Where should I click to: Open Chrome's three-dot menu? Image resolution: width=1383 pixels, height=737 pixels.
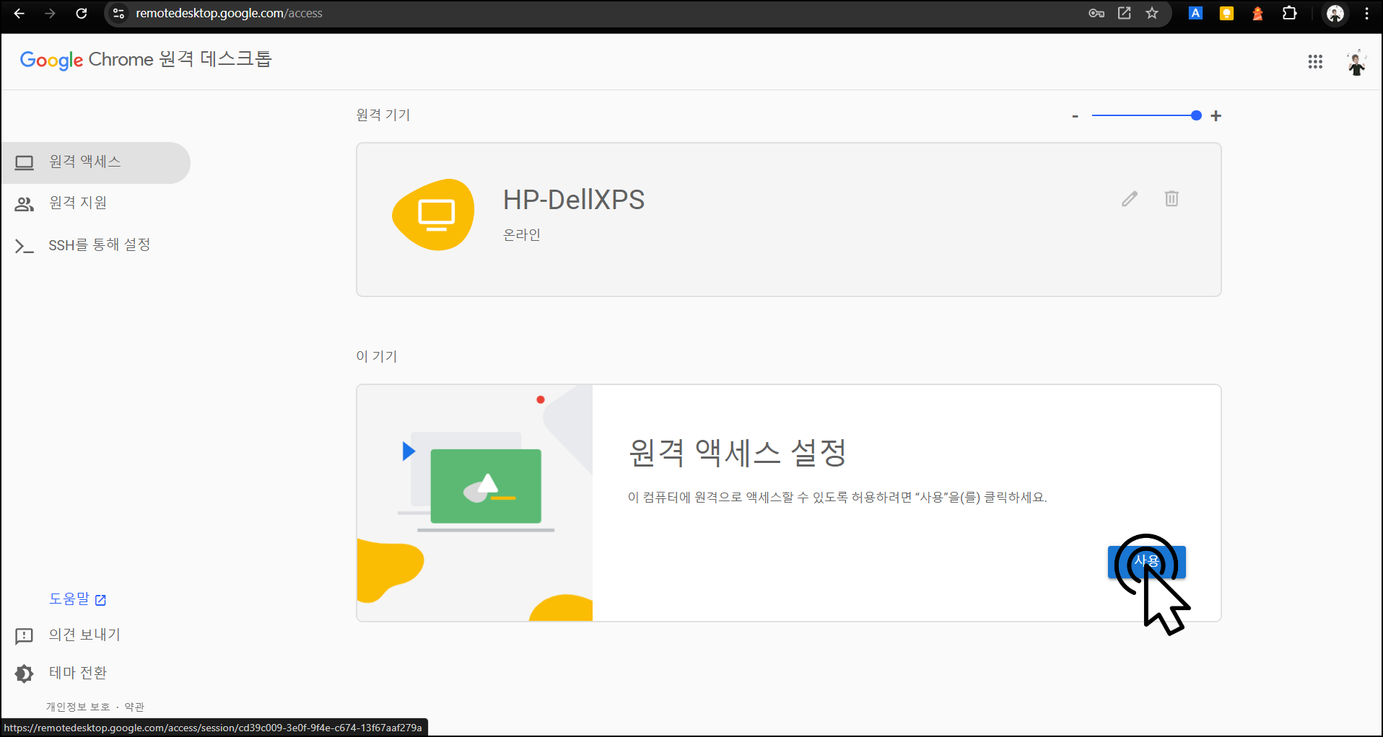(x=1367, y=13)
